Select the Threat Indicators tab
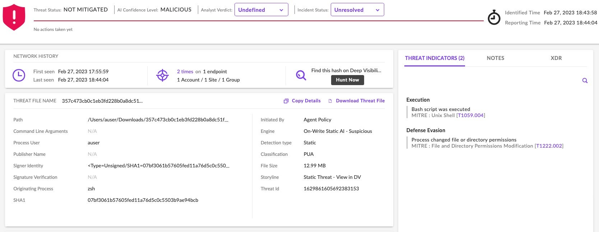Image resolution: width=599 pixels, height=232 pixels. pyautogui.click(x=435, y=58)
